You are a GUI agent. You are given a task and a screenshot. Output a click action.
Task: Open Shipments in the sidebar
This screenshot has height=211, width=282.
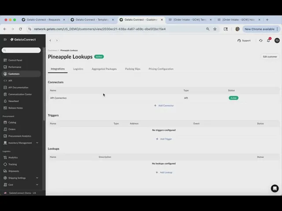(14, 171)
